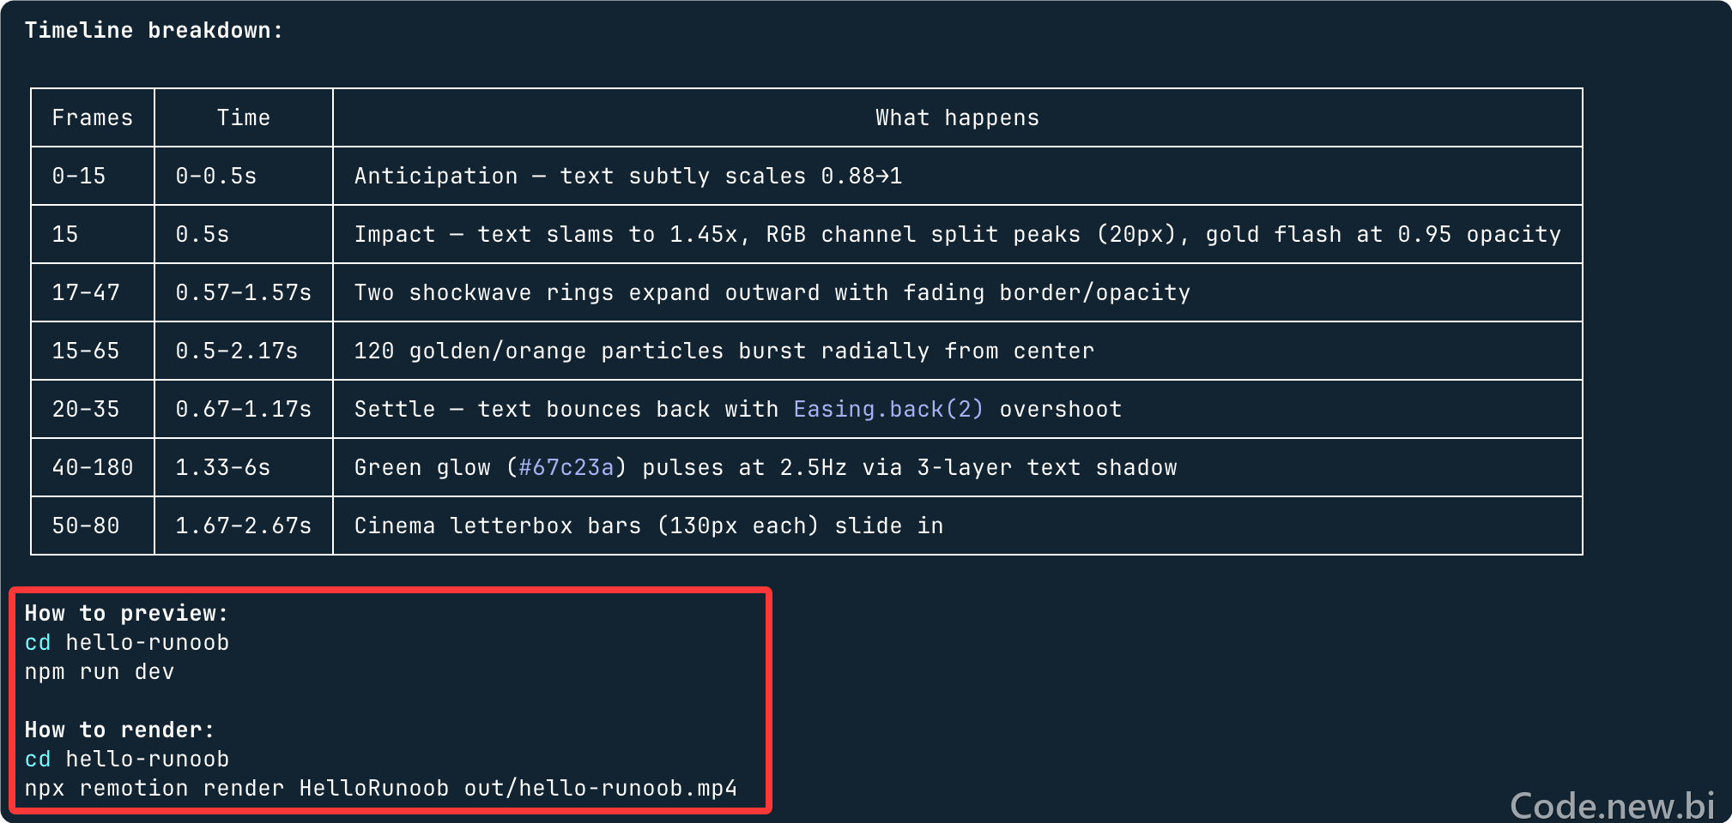Click the Timeline breakdown heading

click(x=154, y=30)
